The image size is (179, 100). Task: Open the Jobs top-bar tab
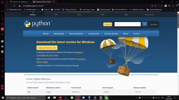126,14
